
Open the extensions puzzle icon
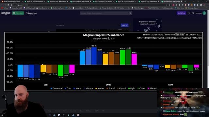pos(198,5)
